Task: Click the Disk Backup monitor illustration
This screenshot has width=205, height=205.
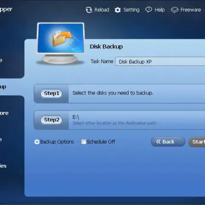Action: coord(61,43)
